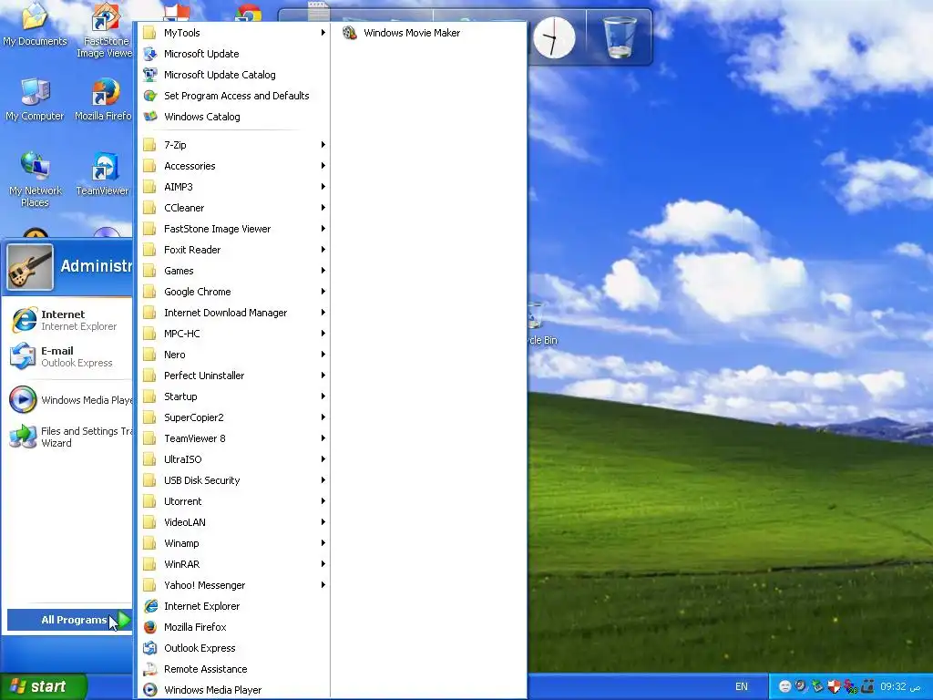Click the Mozilla Firefox desktop shortcut
Viewport: 933px width, 700px height.
(x=104, y=99)
